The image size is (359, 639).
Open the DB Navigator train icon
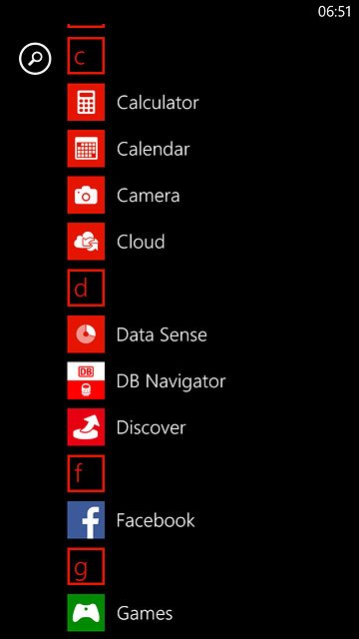click(x=86, y=380)
